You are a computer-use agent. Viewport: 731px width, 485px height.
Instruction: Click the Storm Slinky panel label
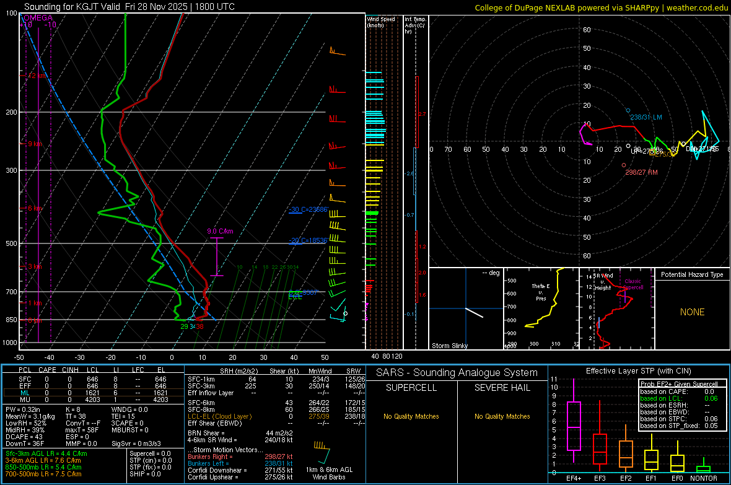[x=449, y=346]
